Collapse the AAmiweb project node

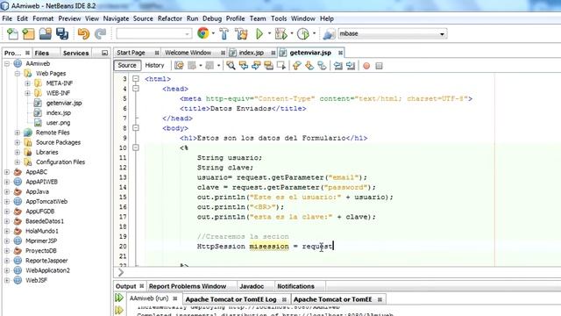coord(7,64)
